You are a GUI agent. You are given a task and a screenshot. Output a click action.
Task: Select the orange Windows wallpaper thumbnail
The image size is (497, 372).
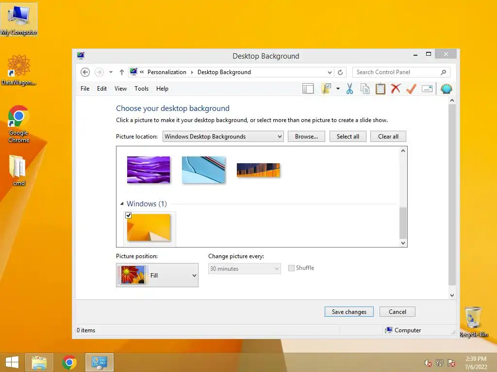pyautogui.click(x=149, y=228)
